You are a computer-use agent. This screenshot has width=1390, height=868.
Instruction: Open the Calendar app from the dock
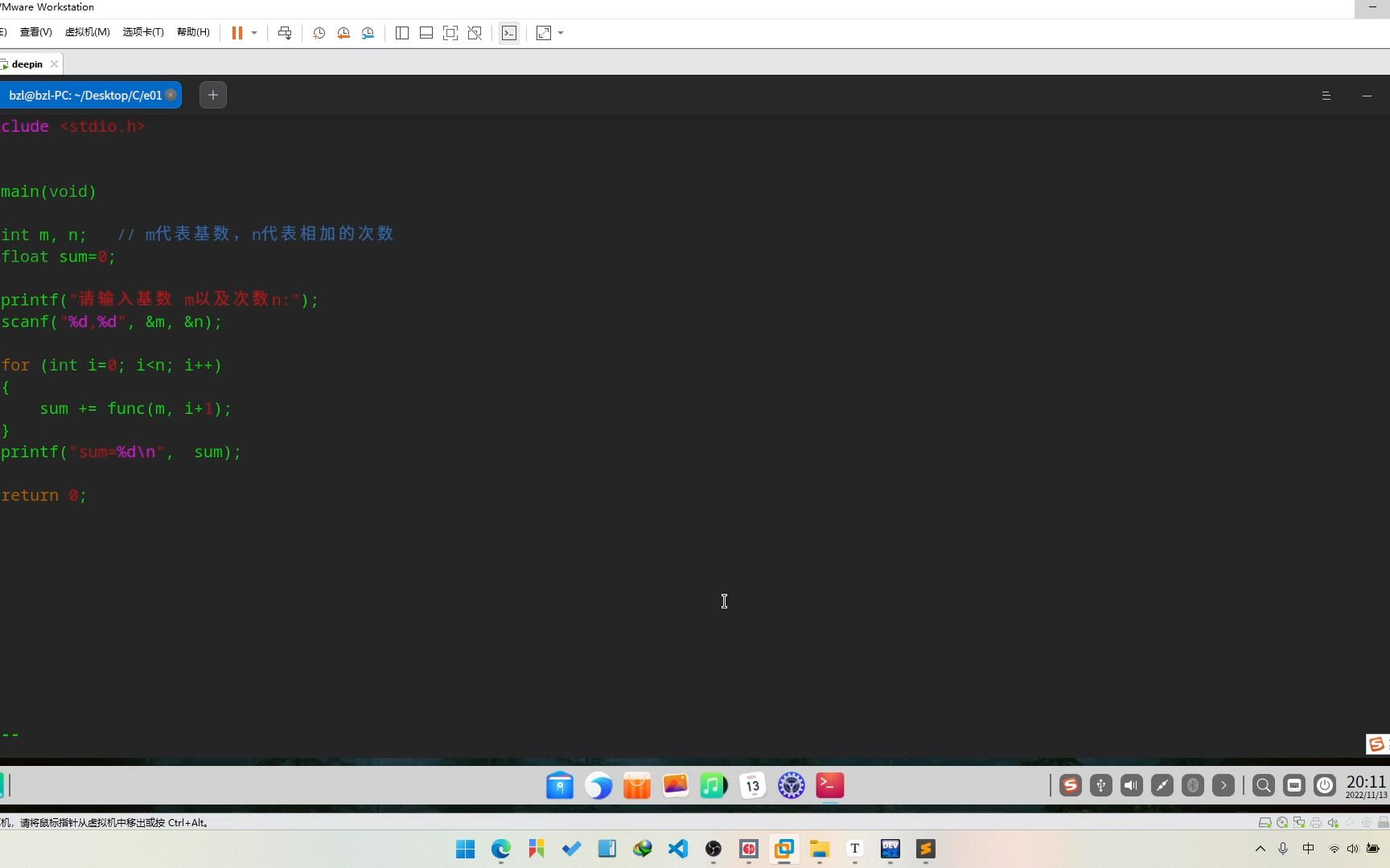(x=752, y=785)
